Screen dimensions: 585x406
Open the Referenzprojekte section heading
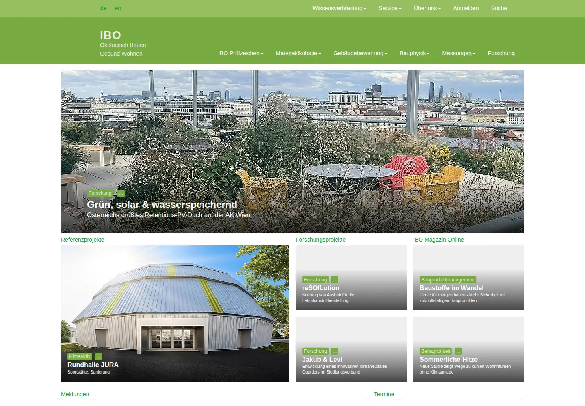(82, 240)
